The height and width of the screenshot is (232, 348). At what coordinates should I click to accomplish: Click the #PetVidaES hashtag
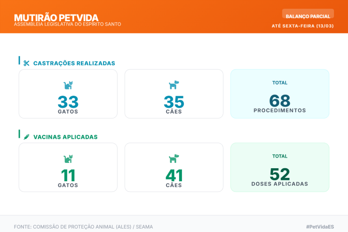coord(320,227)
